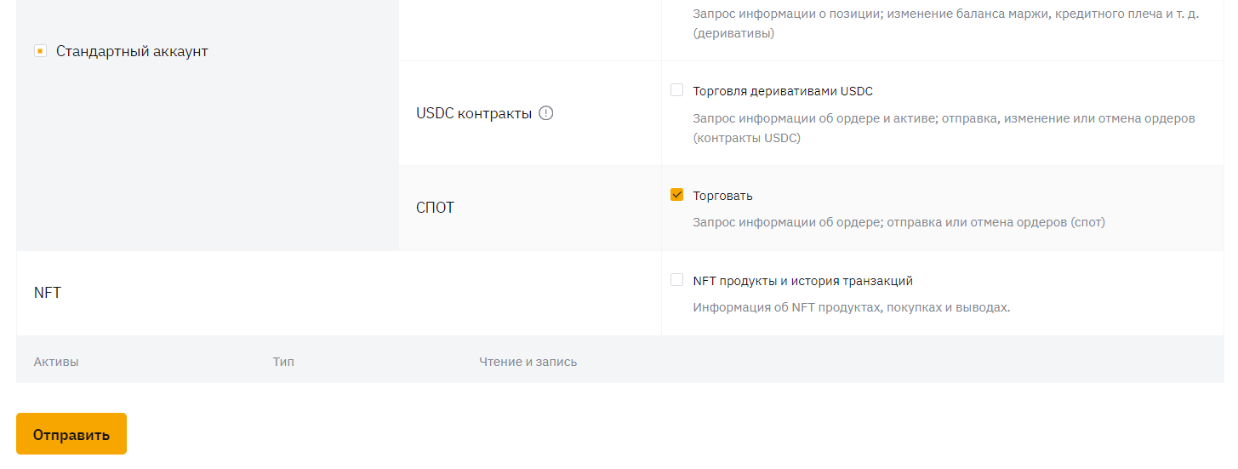Toggle the Стандартный аккаунт checkbox
Image resolution: width=1238 pixels, height=469 pixels.
coord(40,51)
